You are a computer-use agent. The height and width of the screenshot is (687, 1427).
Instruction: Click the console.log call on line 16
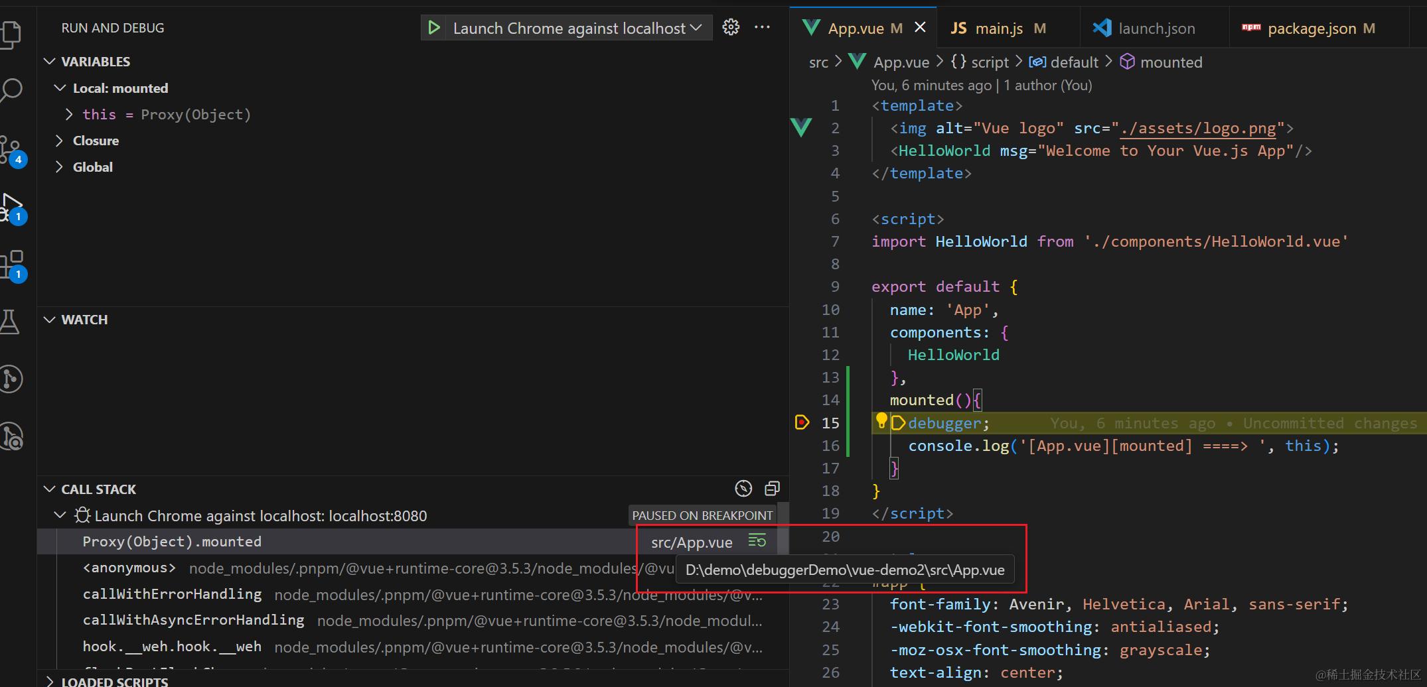coord(1123,446)
